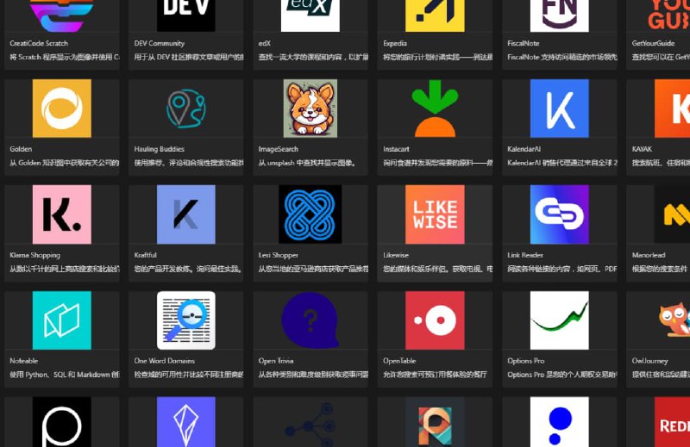690x447 pixels.
Task: Select the One Word Domains magnifier icon
Action: click(185, 320)
